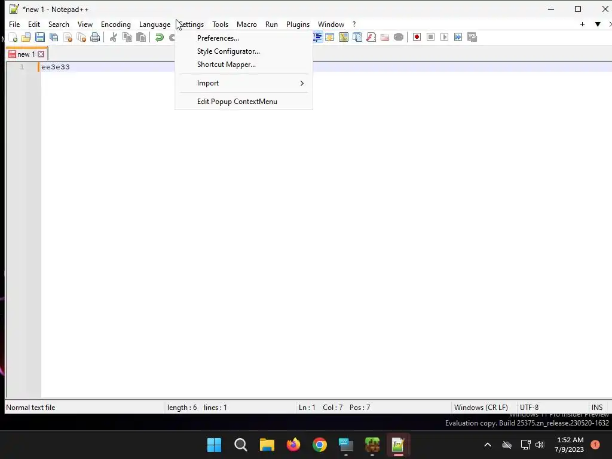This screenshot has width=612, height=459.
Task: Open the View menu
Action: pyautogui.click(x=85, y=24)
